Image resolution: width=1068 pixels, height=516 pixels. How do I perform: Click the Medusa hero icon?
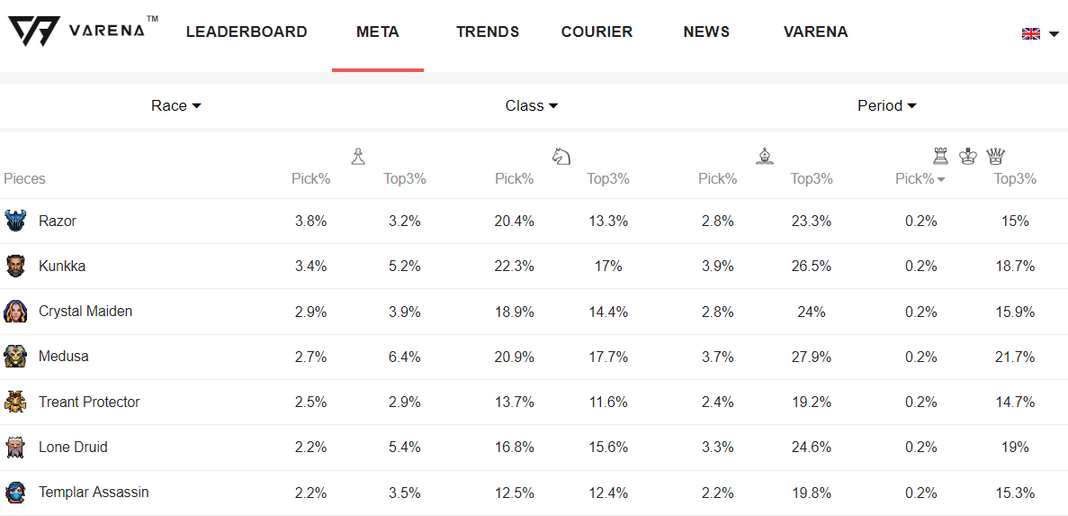(16, 357)
